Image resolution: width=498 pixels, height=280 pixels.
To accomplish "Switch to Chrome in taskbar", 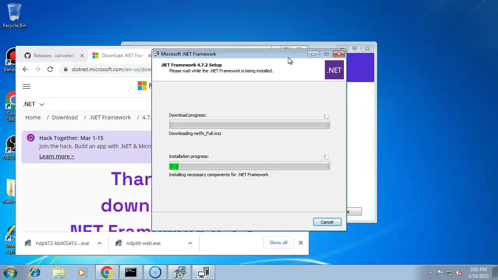I will click(x=107, y=272).
